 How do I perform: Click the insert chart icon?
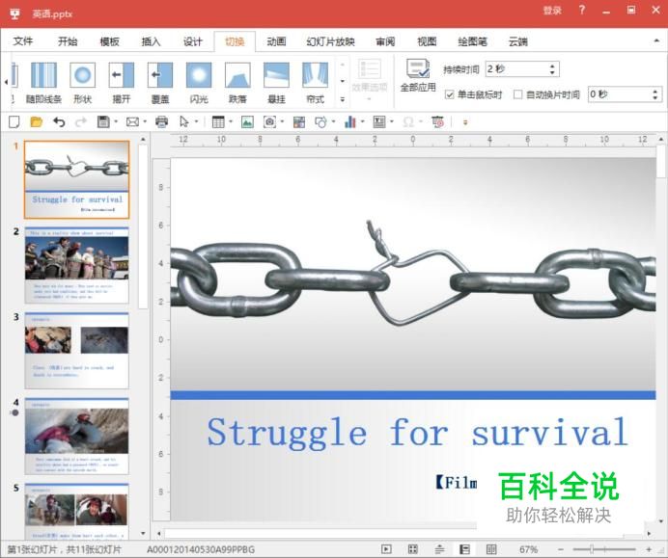coord(349,122)
